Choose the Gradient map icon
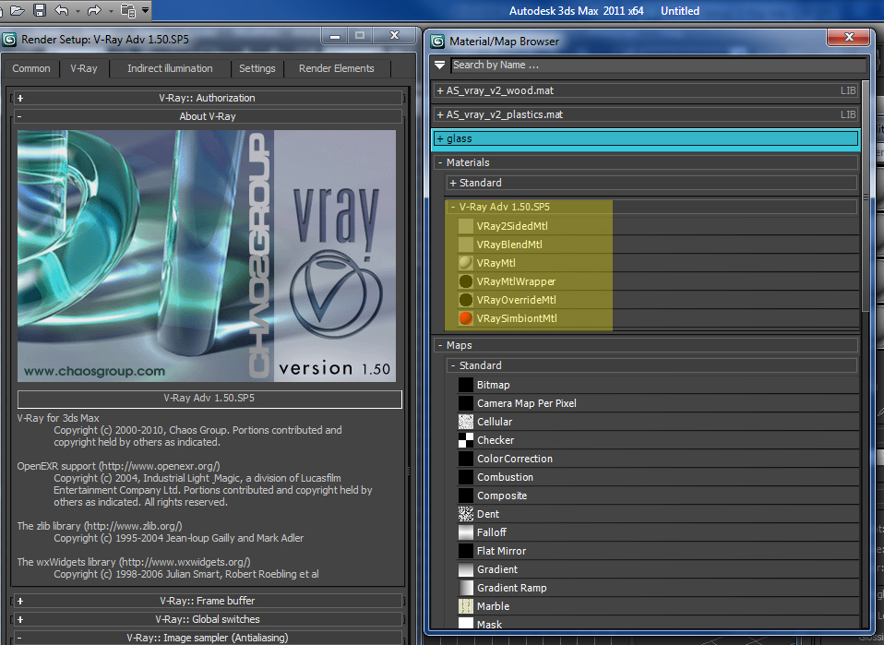Screen dimensions: 884x645 point(466,569)
